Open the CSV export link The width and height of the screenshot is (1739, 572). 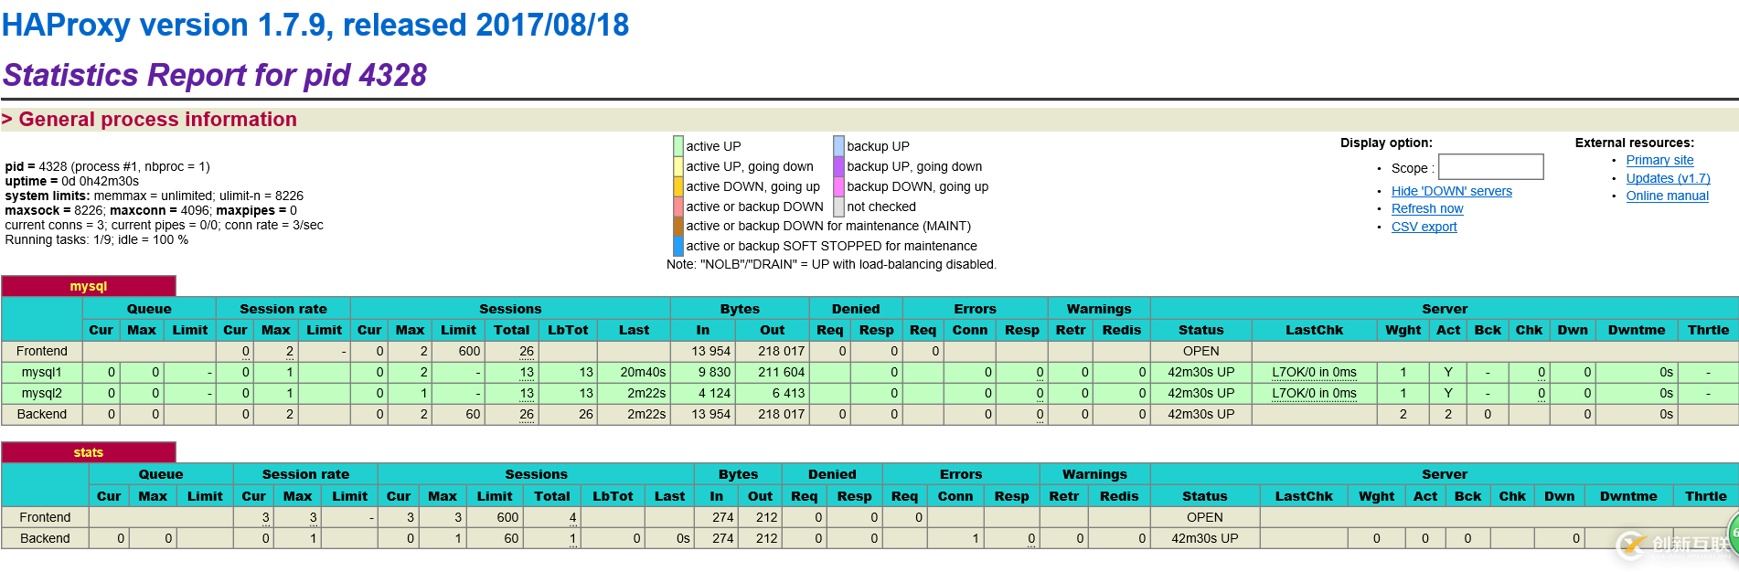click(x=1424, y=227)
